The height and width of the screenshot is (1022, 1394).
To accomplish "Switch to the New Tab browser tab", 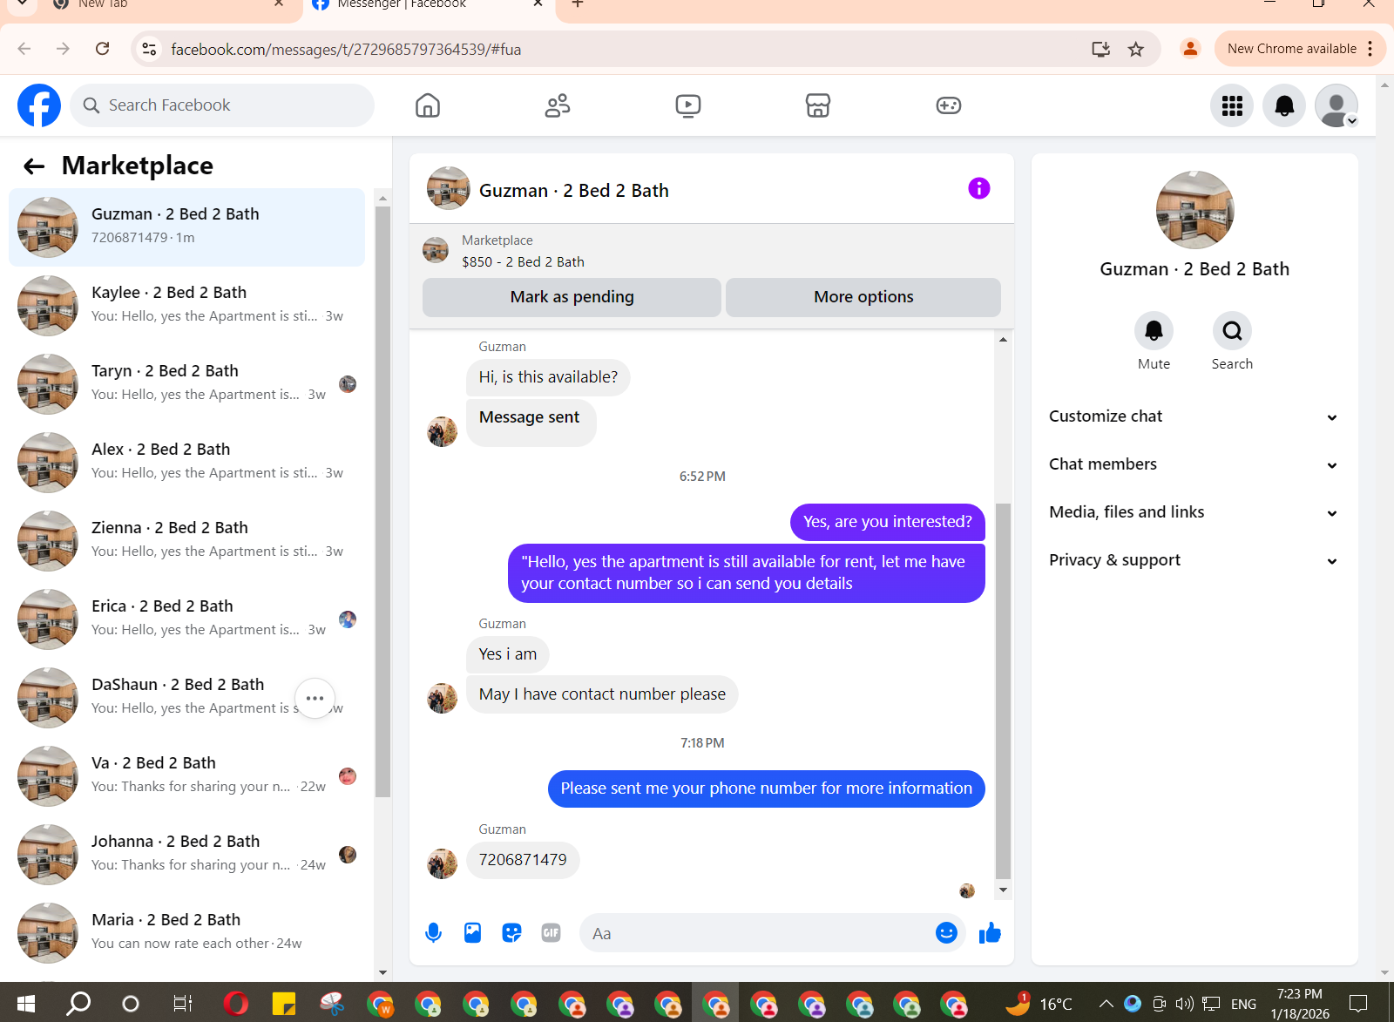I will pos(166,5).
